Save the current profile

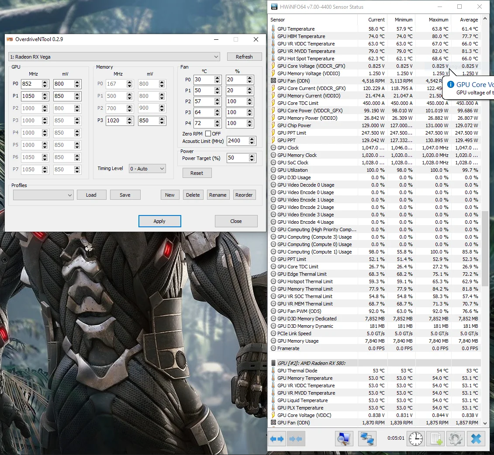pos(125,195)
